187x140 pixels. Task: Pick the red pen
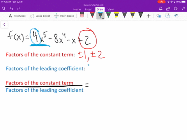[x=92, y=14]
